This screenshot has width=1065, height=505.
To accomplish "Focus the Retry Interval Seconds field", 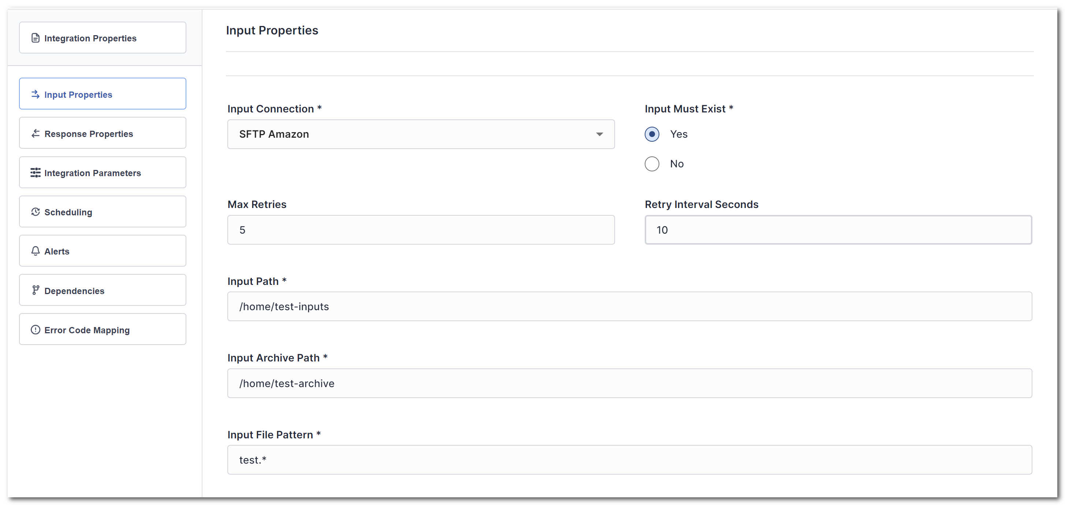I will [x=838, y=230].
